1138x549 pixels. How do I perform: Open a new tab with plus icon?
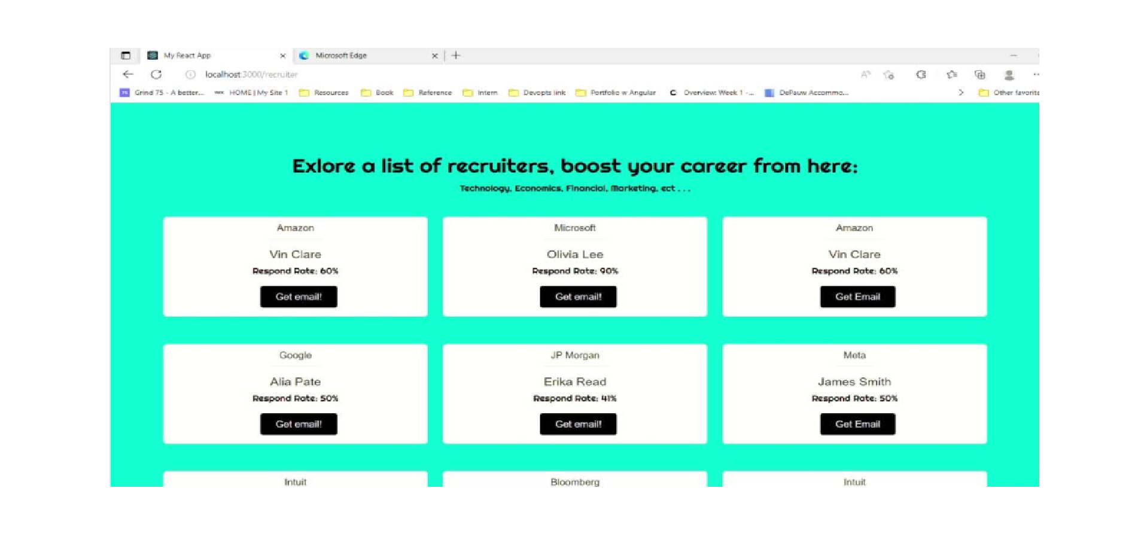[456, 56]
